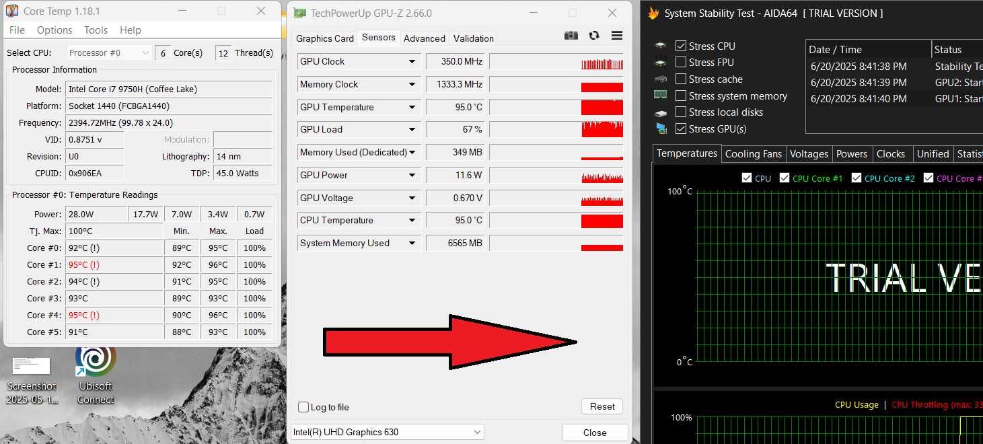
Task: Click the disk icon beside Stress local disks
Action: click(661, 112)
